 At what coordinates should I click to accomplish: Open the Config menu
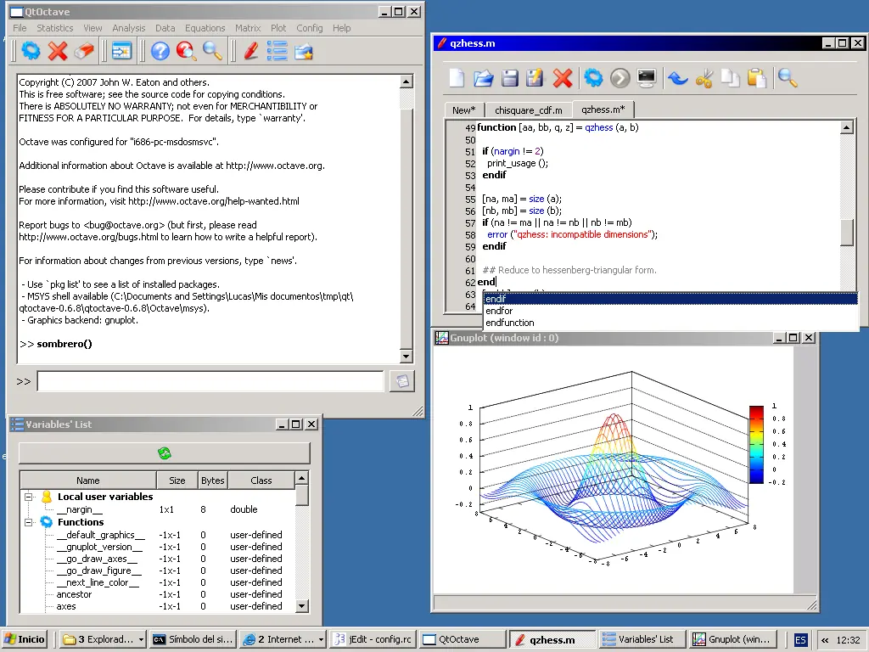(309, 28)
